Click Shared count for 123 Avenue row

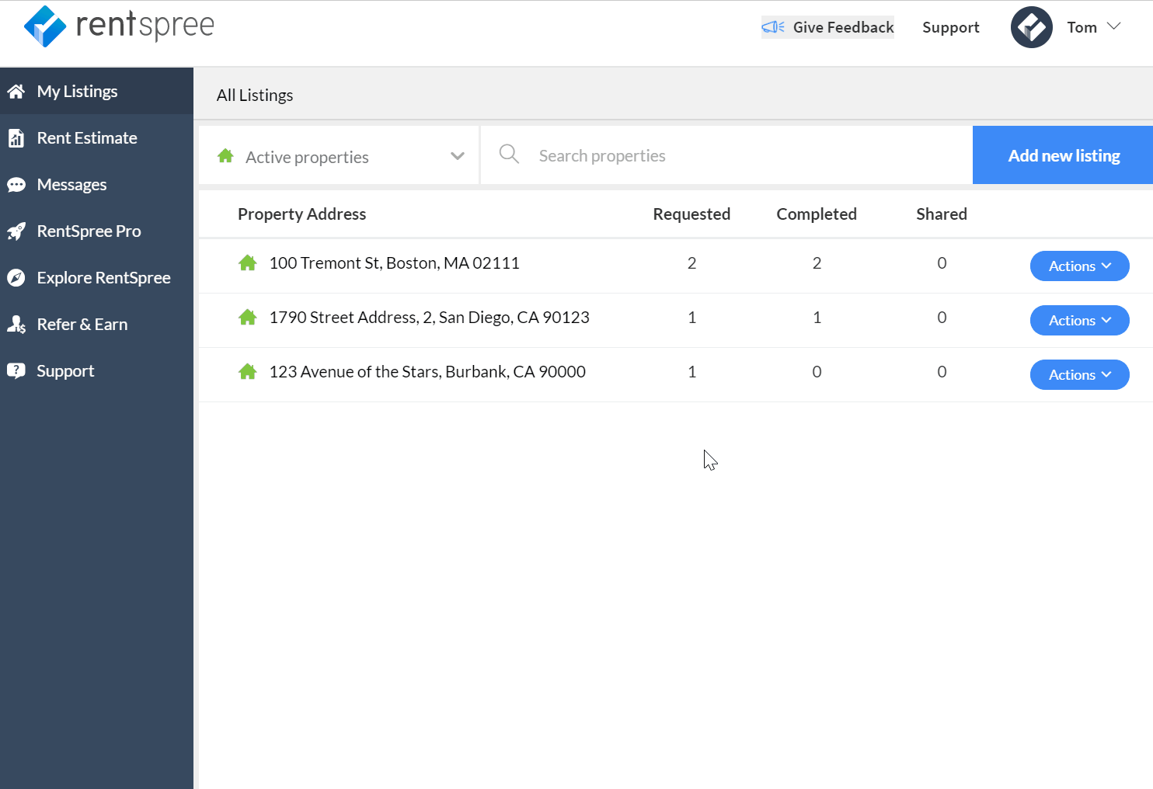click(942, 372)
